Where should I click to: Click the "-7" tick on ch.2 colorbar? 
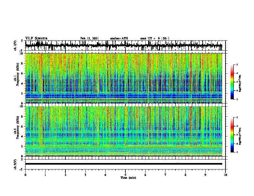click(x=236, y=152)
